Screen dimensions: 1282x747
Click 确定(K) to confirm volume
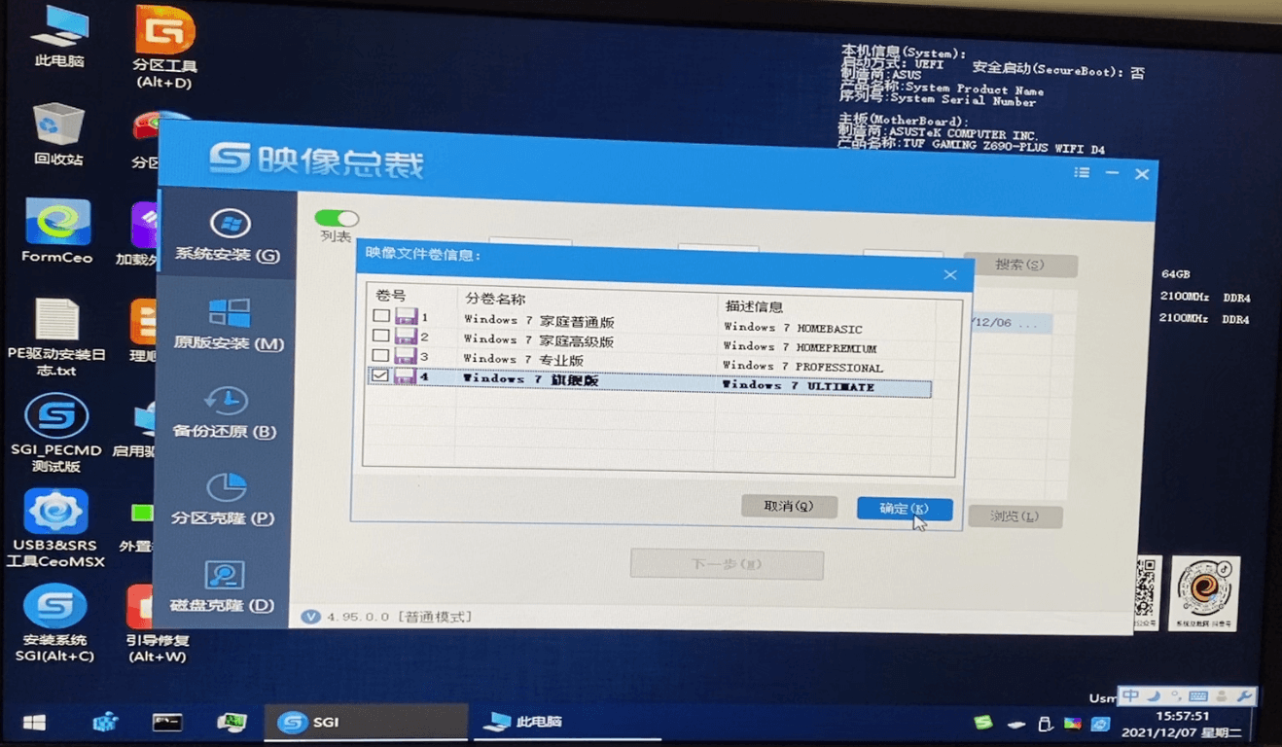tap(904, 509)
